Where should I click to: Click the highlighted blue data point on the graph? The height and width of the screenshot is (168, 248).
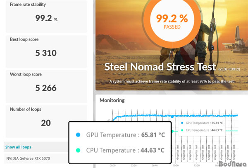(x=172, y=116)
